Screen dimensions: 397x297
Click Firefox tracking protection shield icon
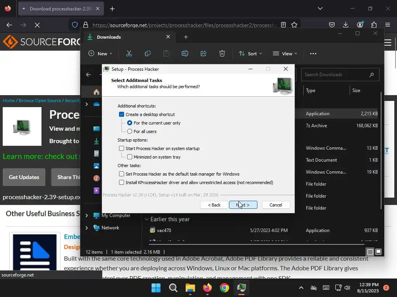point(75,25)
